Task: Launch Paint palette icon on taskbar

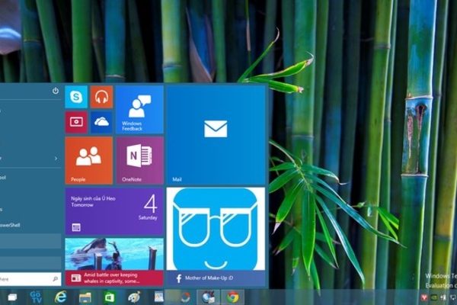Action: [x=134, y=297]
